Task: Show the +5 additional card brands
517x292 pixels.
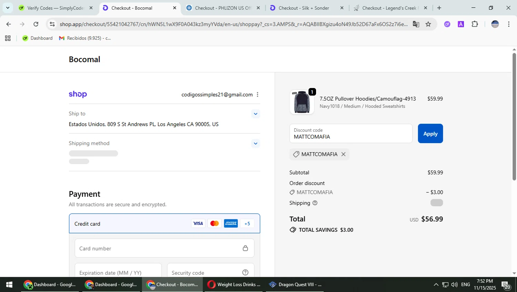Action: (x=247, y=223)
